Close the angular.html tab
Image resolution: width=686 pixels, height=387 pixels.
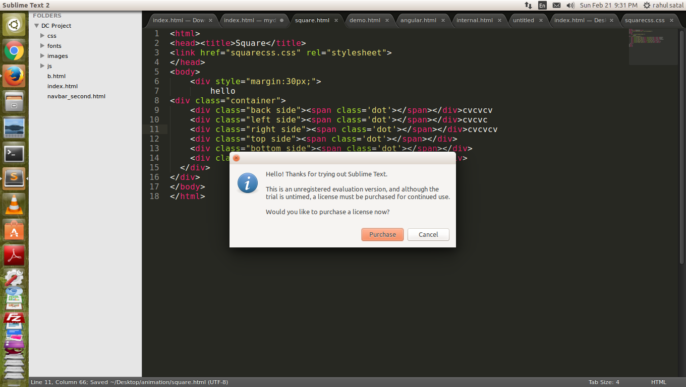click(443, 20)
